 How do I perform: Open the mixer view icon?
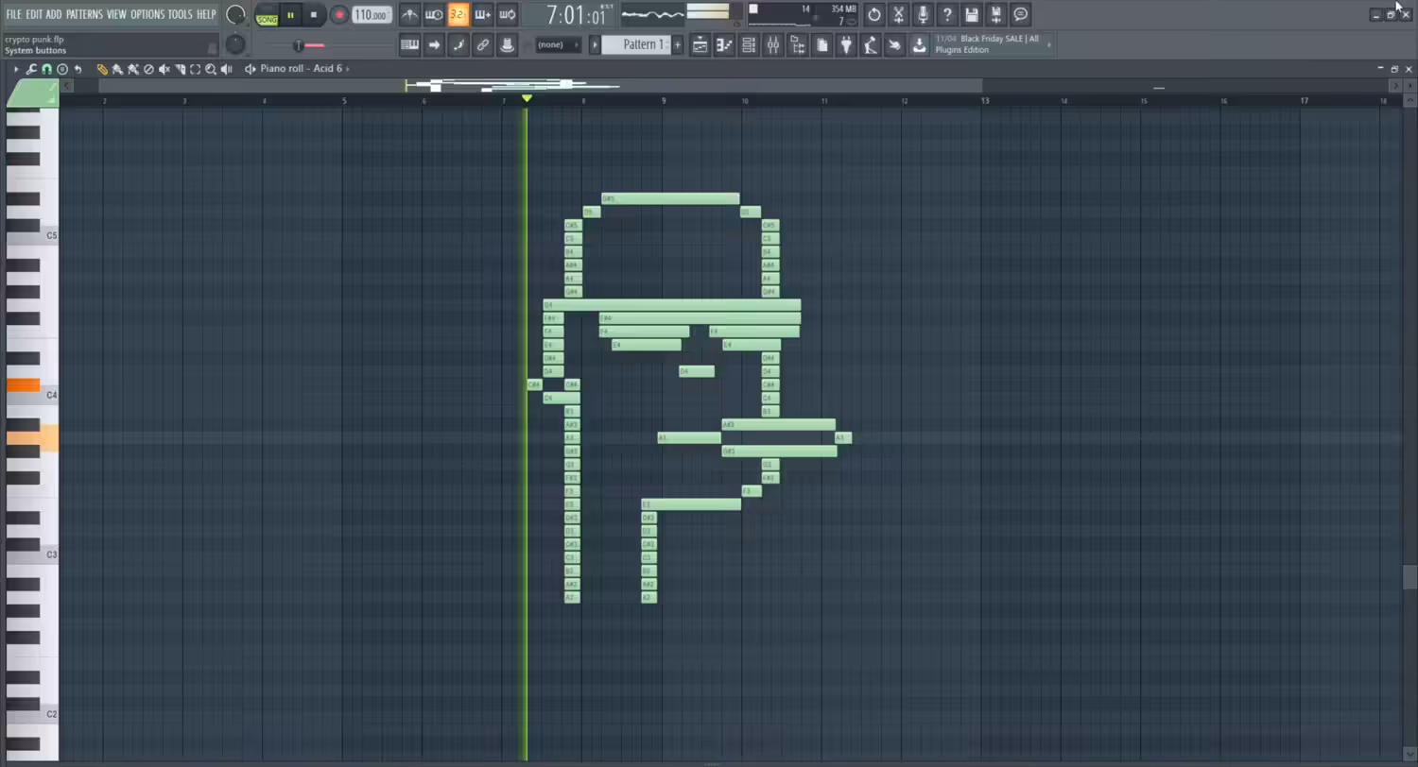pyautogui.click(x=773, y=44)
